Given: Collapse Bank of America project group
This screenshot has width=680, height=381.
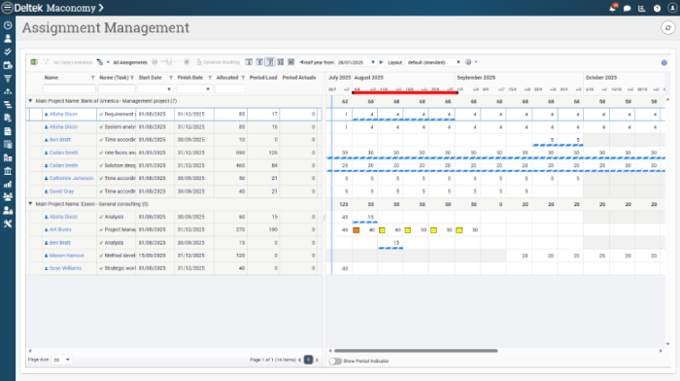Looking at the screenshot, I should [30, 101].
